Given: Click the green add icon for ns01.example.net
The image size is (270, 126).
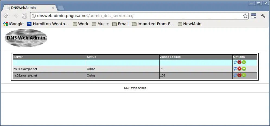Looking at the screenshot, I should coord(244,69).
